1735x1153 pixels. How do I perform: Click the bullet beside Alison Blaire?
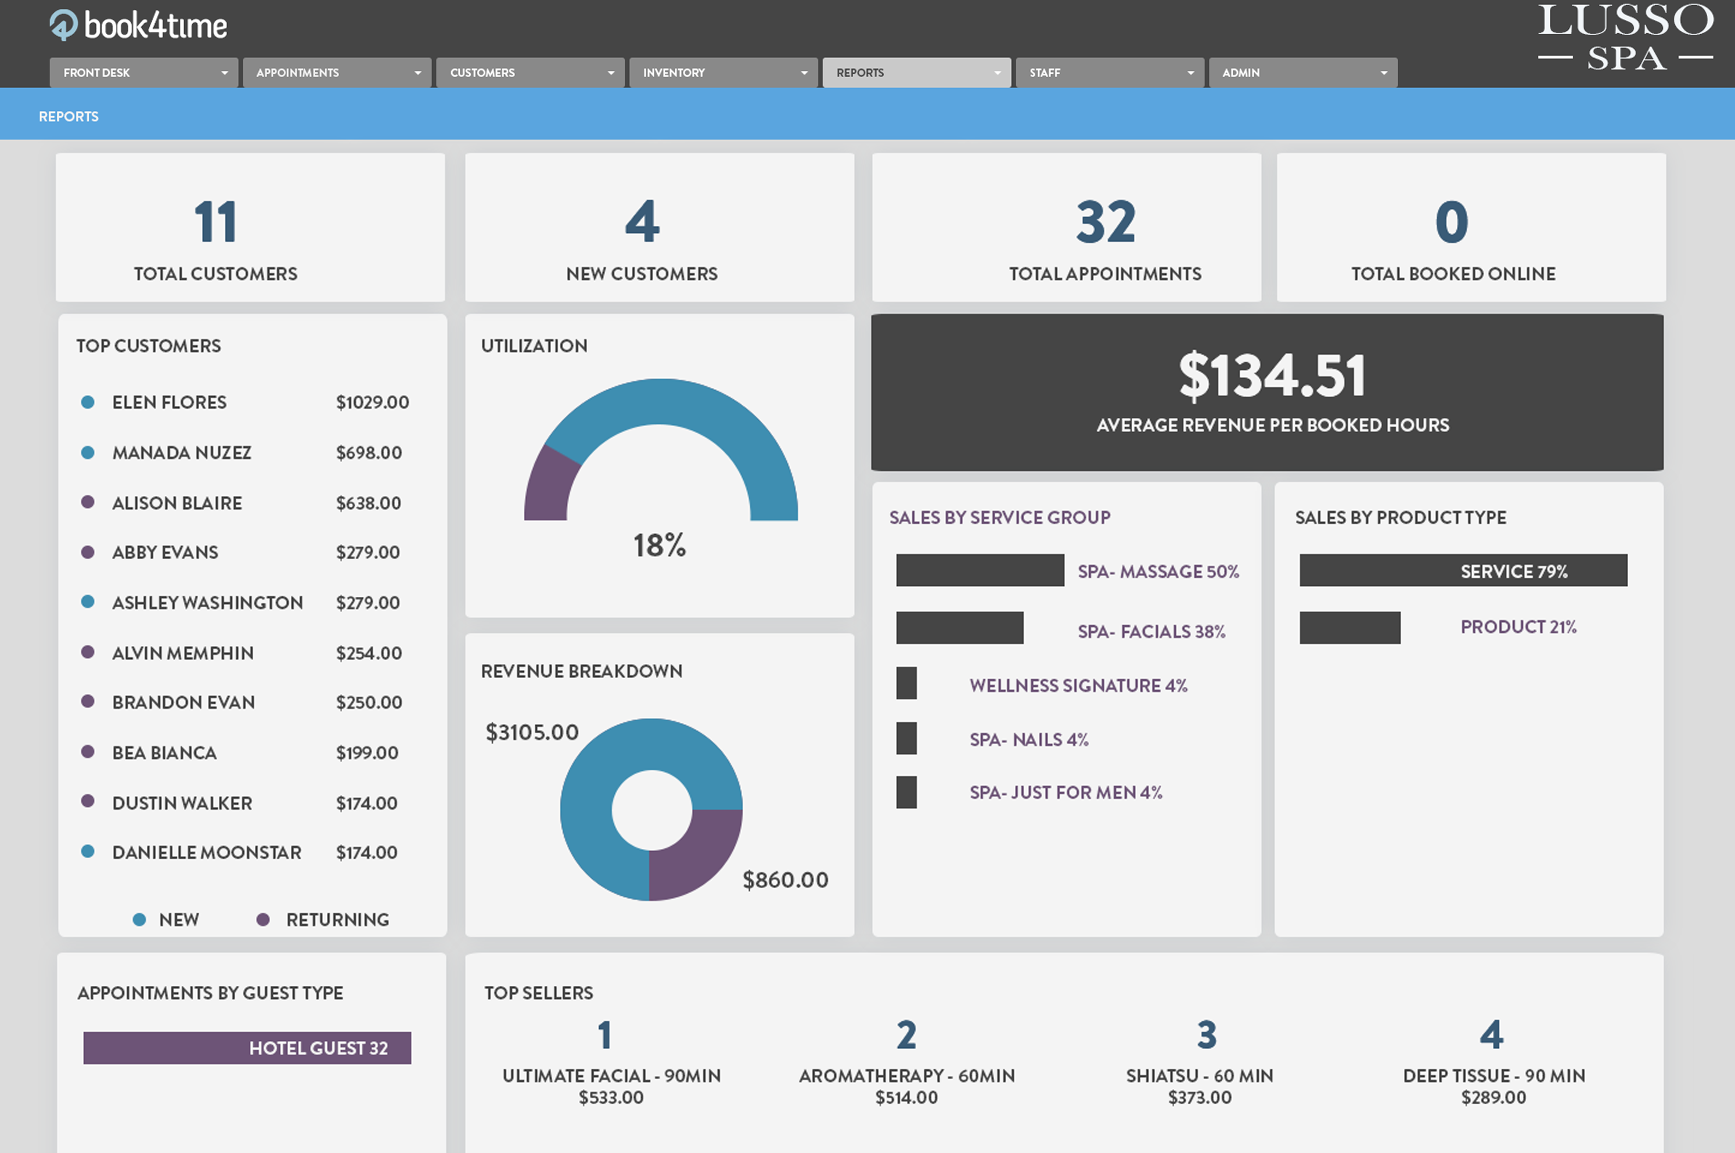tap(88, 502)
